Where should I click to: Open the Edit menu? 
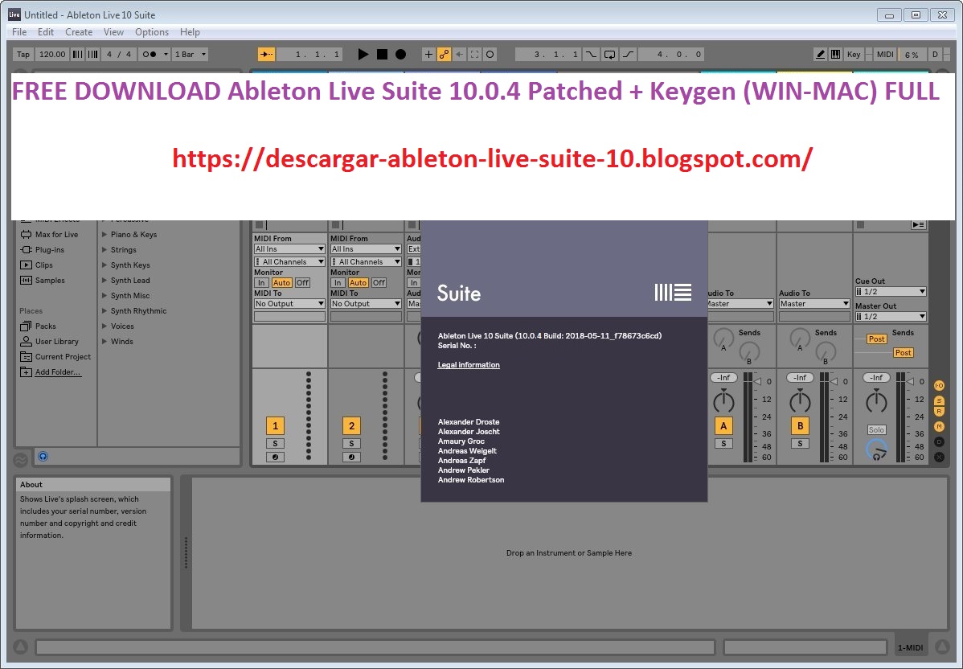click(x=46, y=32)
